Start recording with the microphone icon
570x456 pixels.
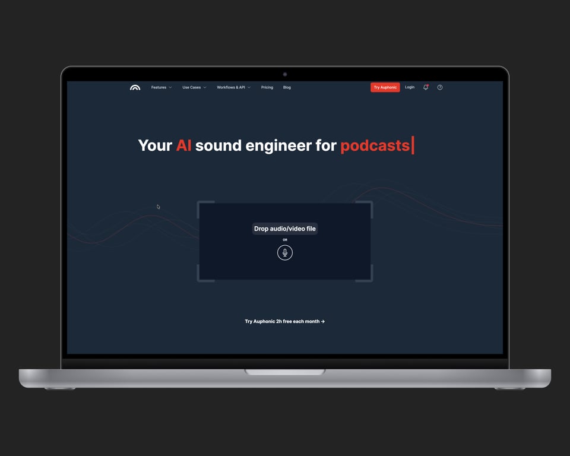coord(284,252)
